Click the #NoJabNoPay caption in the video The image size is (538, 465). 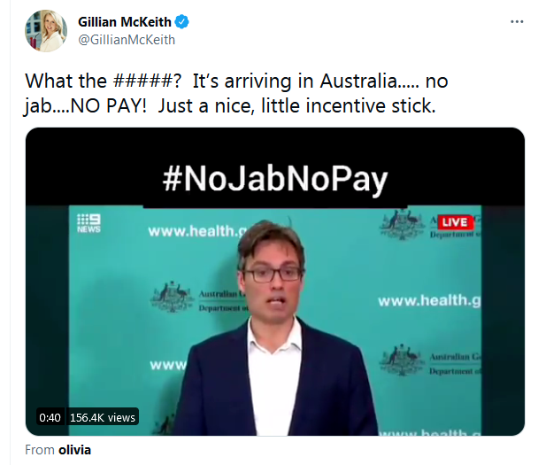(x=275, y=179)
